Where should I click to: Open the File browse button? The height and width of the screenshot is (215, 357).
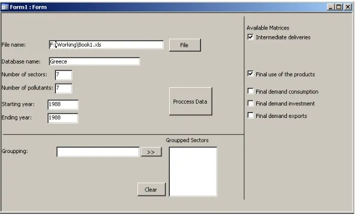click(x=185, y=45)
